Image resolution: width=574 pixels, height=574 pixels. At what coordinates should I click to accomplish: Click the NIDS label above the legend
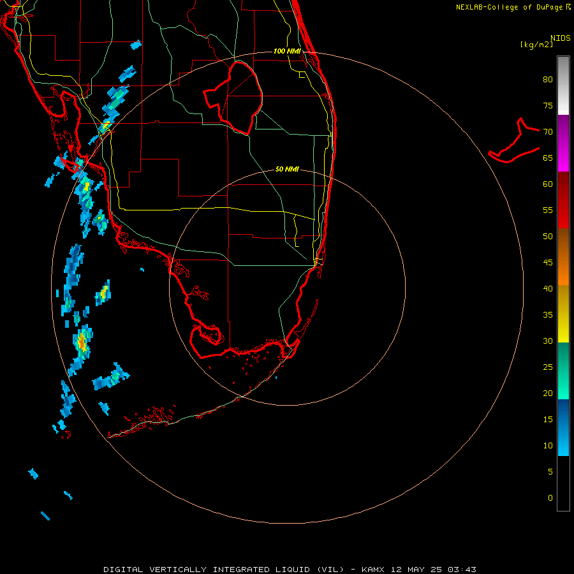point(560,38)
